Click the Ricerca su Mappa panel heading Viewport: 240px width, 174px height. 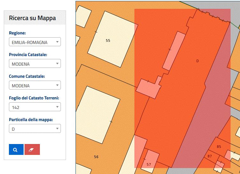[32, 18]
